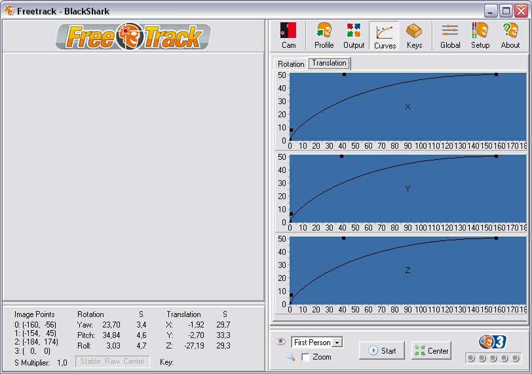The height and width of the screenshot is (374, 532).
Task: Click the Roll value 3,03
Action: pyautogui.click(x=113, y=346)
